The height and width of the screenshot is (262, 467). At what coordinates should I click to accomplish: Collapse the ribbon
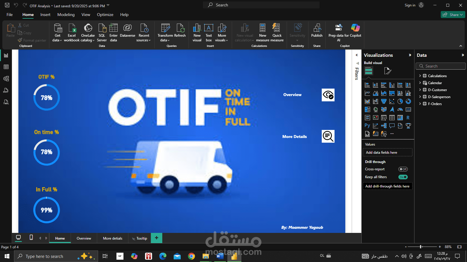click(x=461, y=46)
